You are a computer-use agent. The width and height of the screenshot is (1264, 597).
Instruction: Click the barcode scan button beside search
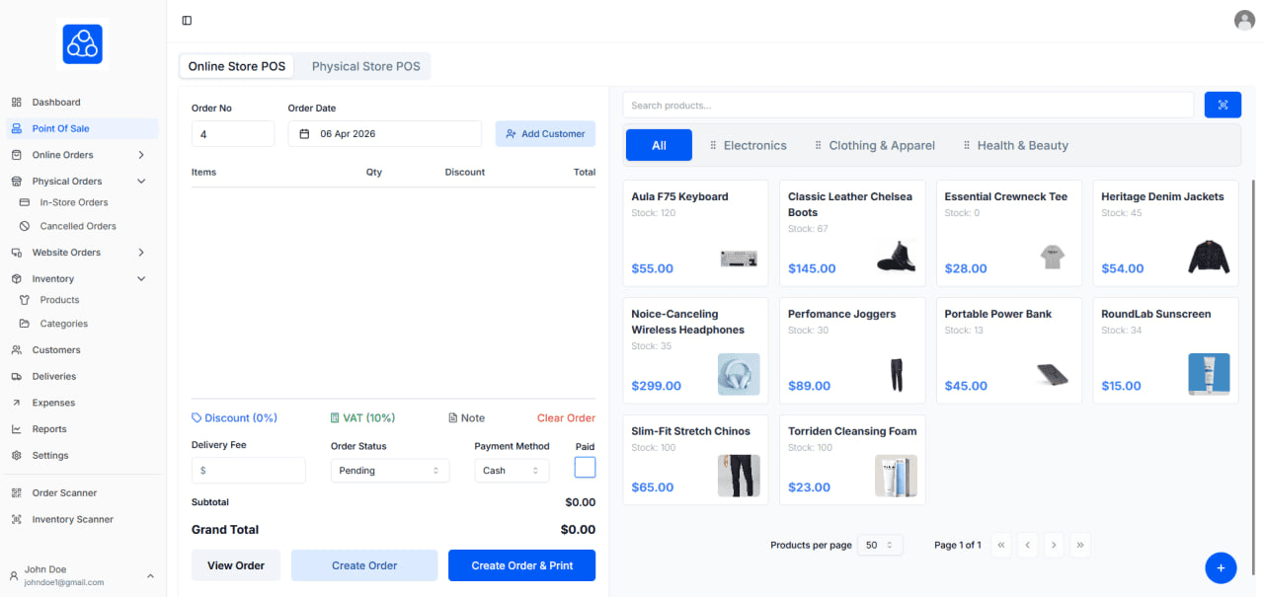point(1223,105)
